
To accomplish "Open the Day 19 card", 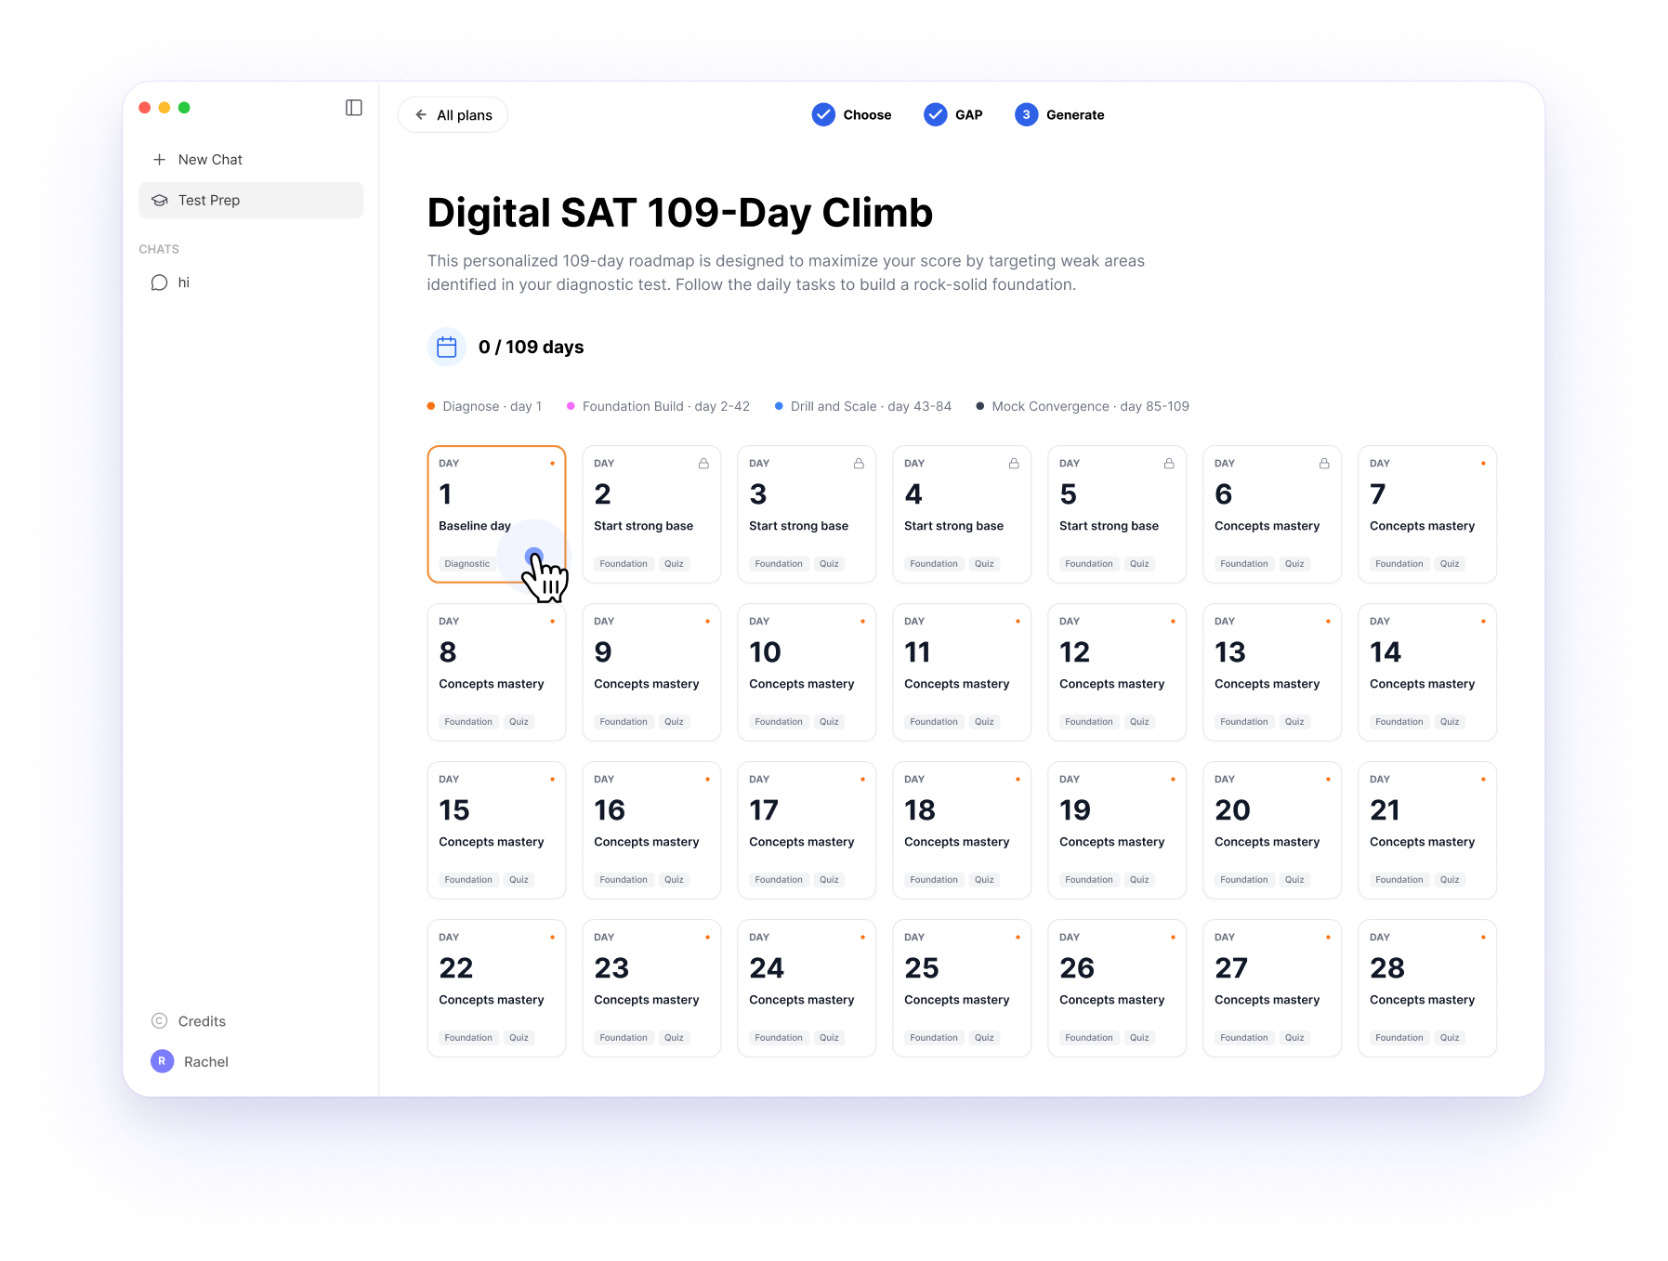I will (x=1117, y=831).
